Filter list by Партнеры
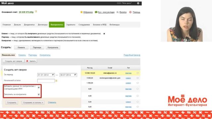This screenshot has width=212, height=119. click(32, 55)
